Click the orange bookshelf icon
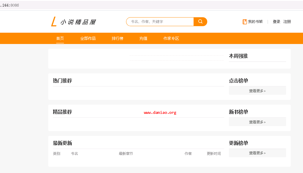The image size is (303, 173). pos(245,22)
